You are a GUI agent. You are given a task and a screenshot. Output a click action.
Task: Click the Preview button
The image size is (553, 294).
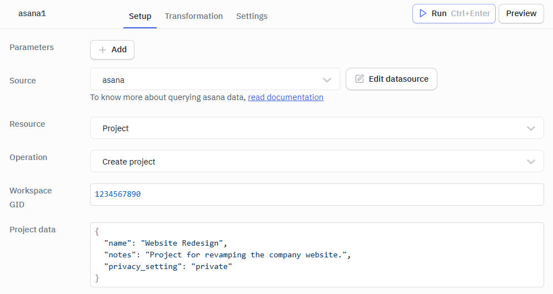click(x=521, y=14)
